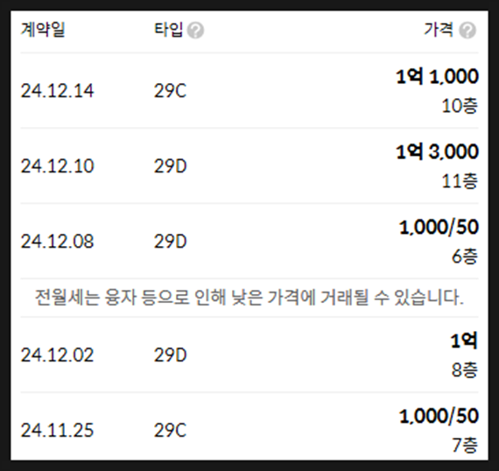
Task: Click the 7층 1,000/50 price
Action: pyautogui.click(x=439, y=416)
